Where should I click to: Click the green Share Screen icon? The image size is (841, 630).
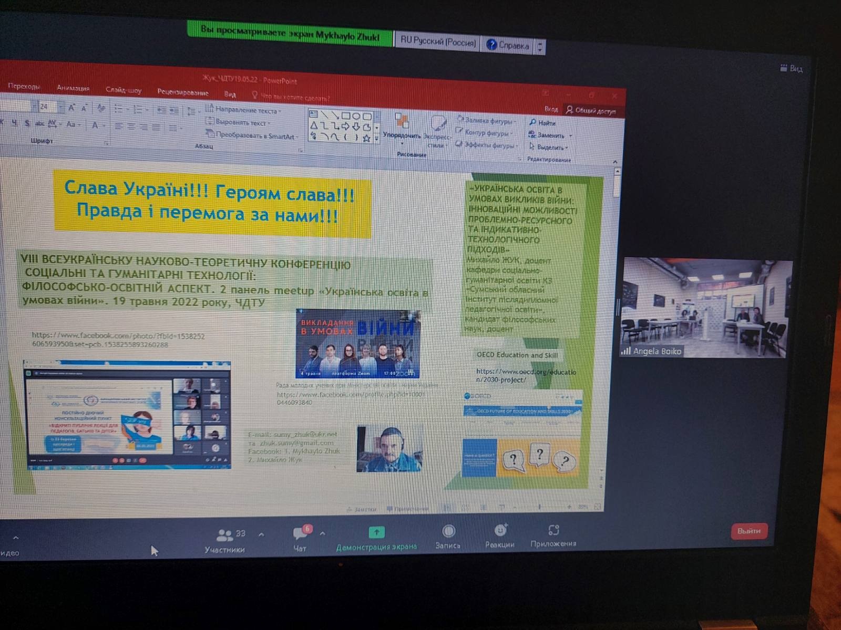[x=376, y=532]
